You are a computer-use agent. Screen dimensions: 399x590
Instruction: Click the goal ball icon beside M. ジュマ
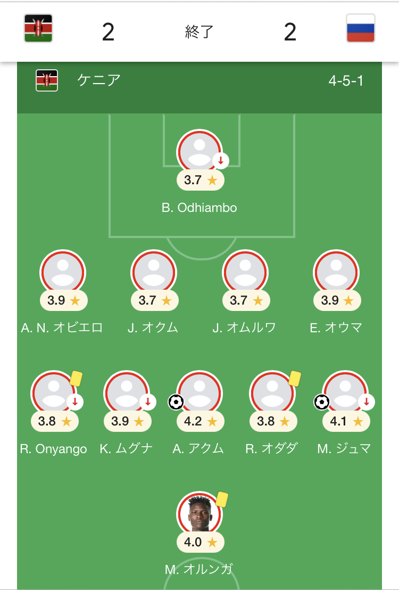[x=321, y=402]
